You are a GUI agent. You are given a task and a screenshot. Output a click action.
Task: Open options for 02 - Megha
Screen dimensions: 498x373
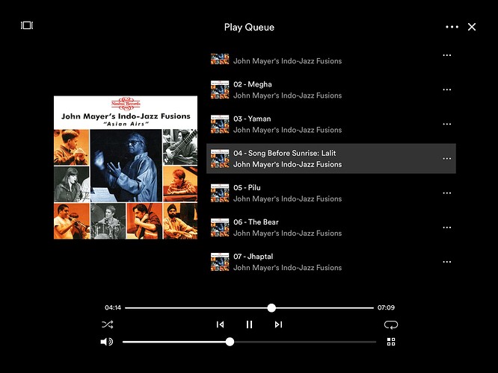(446, 90)
